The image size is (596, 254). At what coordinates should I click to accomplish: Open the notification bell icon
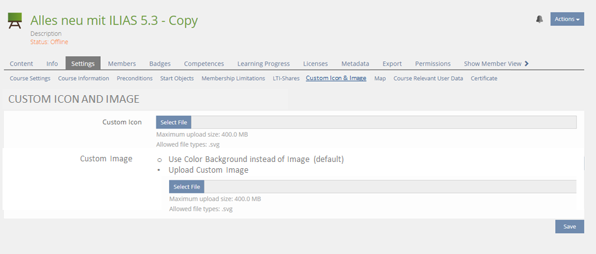(539, 20)
